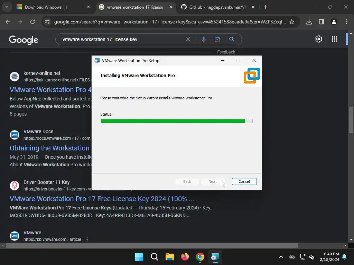
Task: Minimize the VMware Setup dialog
Action: (x=223, y=60)
